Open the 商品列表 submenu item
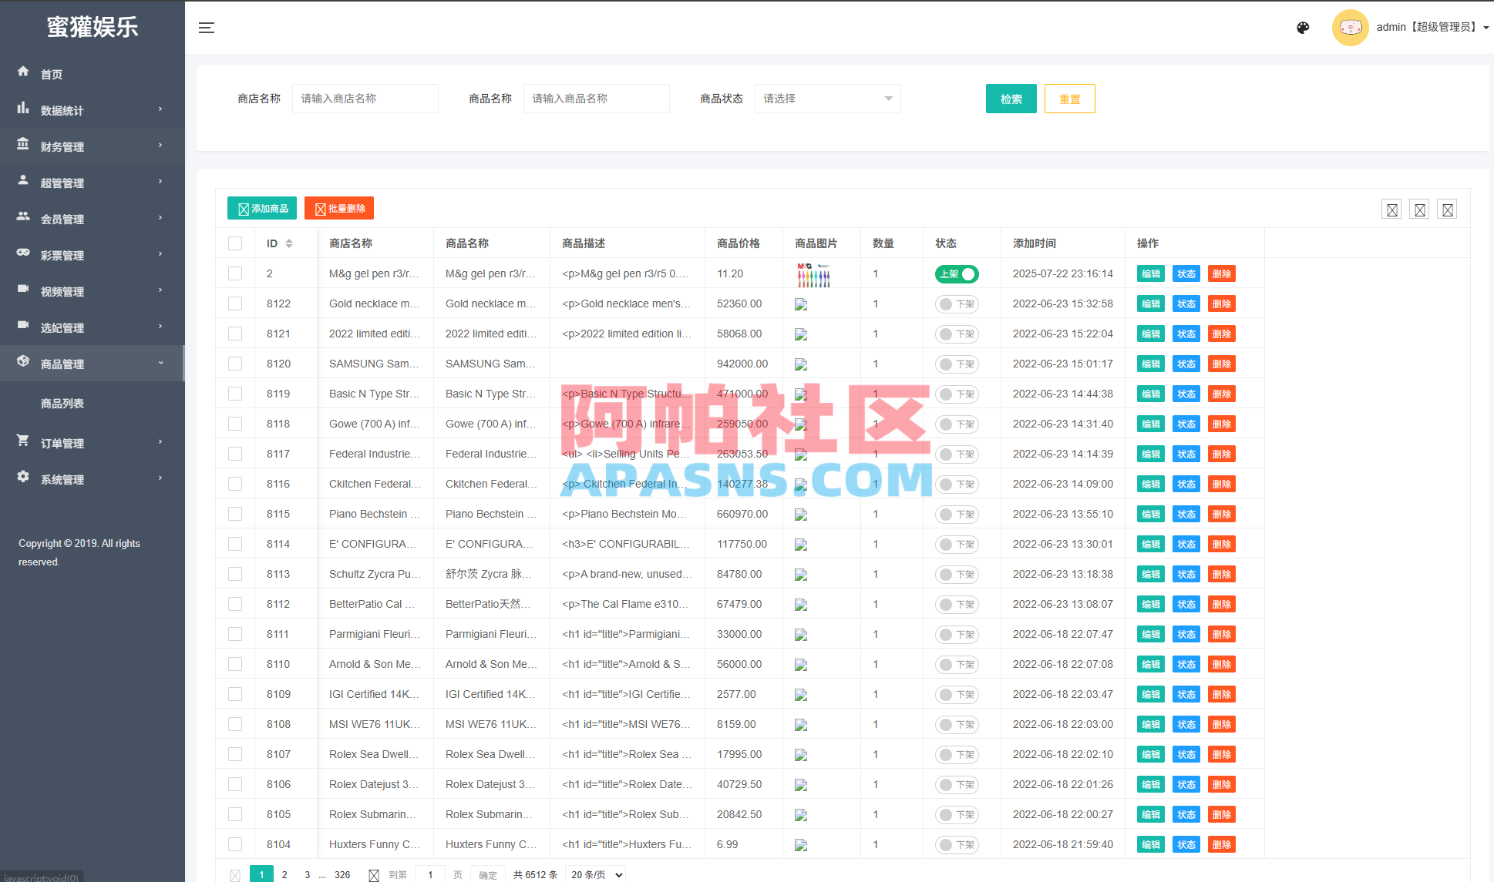 pos(62,404)
